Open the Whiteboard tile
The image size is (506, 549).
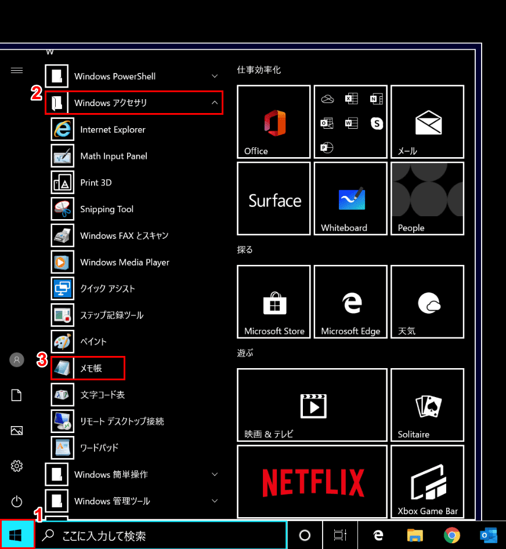(350, 198)
